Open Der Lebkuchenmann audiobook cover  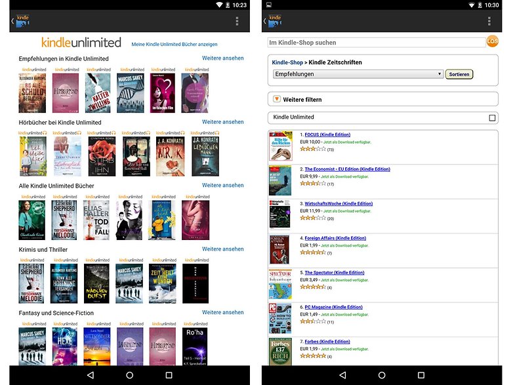point(205,156)
